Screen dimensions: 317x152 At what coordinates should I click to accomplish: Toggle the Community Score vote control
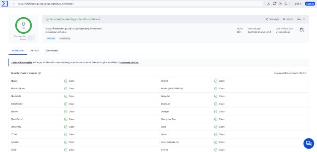click(31, 37)
